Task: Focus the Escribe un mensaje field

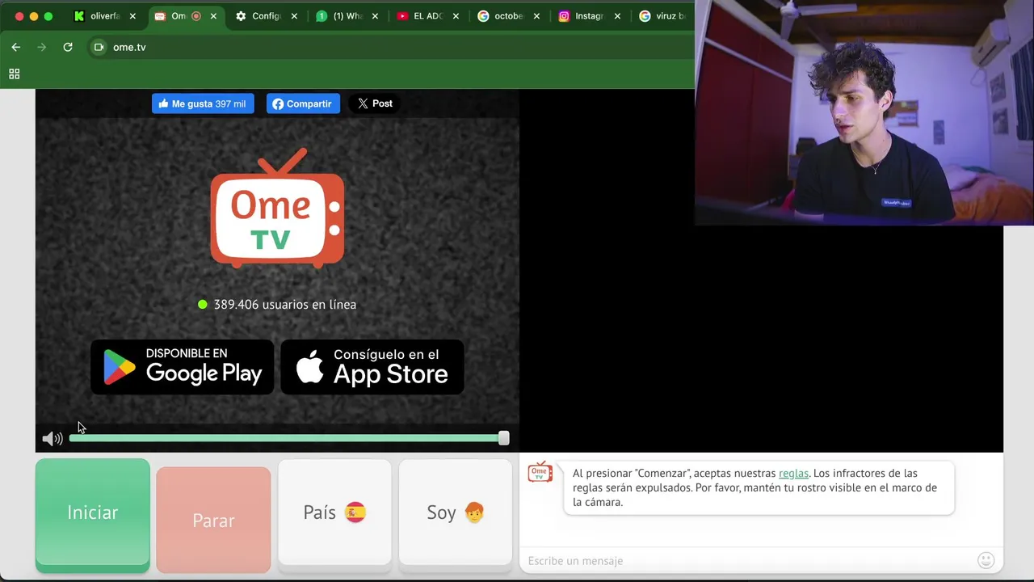Action: tap(747, 560)
